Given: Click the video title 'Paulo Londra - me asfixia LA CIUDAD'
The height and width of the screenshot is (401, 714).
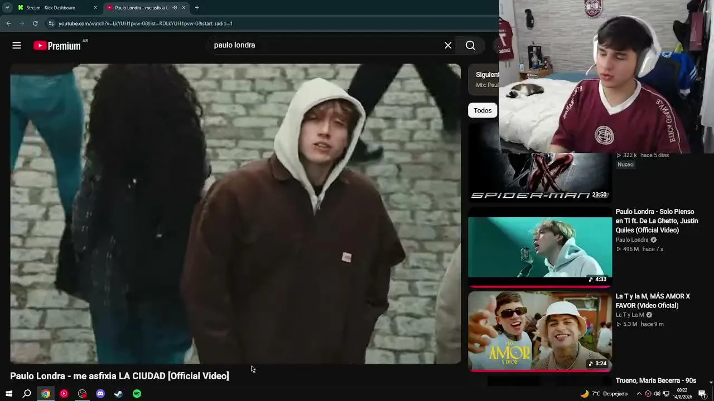Looking at the screenshot, I should click(119, 376).
